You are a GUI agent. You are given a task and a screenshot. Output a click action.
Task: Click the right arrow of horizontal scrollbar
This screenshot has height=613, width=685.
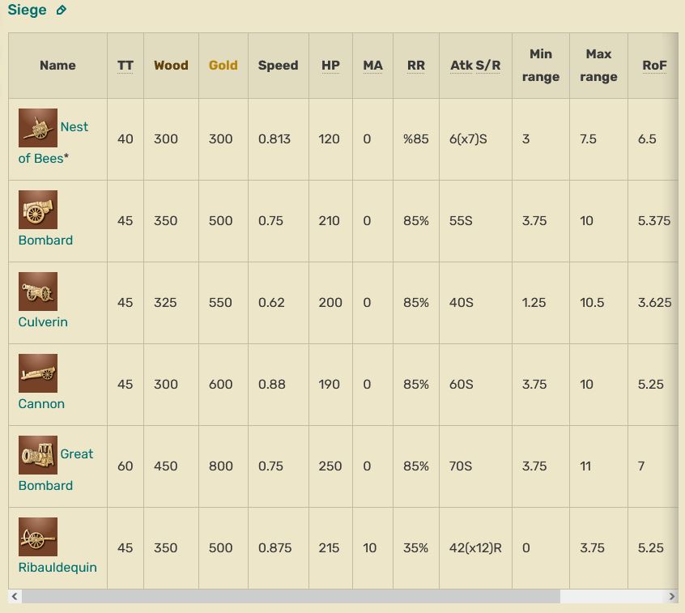pos(672,596)
